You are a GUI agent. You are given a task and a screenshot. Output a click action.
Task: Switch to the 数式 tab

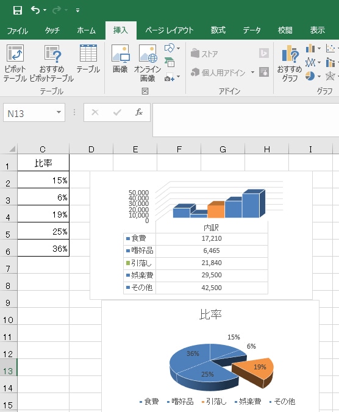point(218,30)
